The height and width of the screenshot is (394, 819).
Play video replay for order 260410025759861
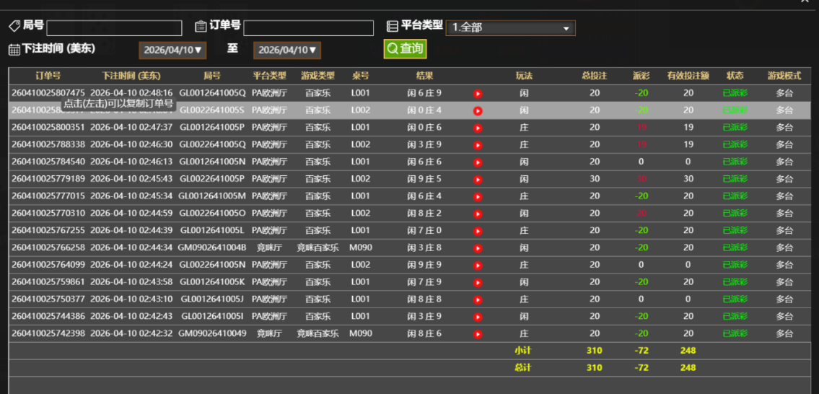pyautogui.click(x=478, y=283)
